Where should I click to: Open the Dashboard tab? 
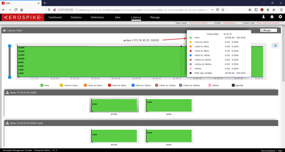click(55, 17)
